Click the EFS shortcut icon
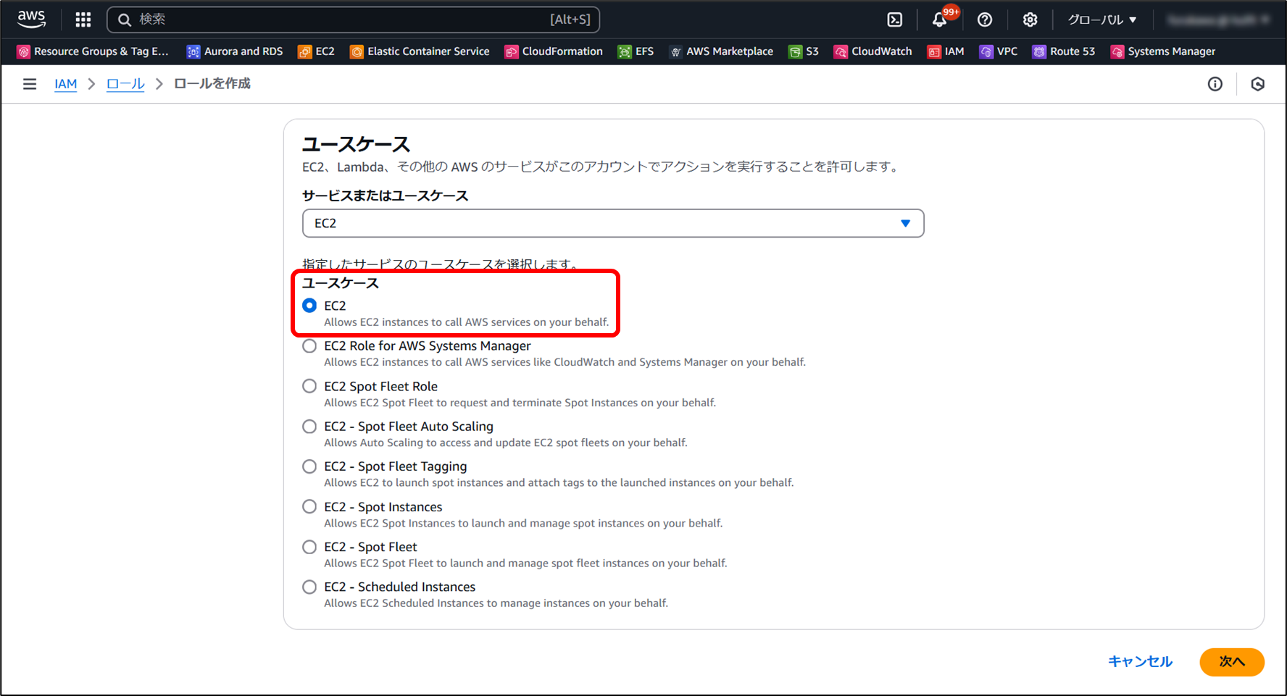 (x=625, y=51)
